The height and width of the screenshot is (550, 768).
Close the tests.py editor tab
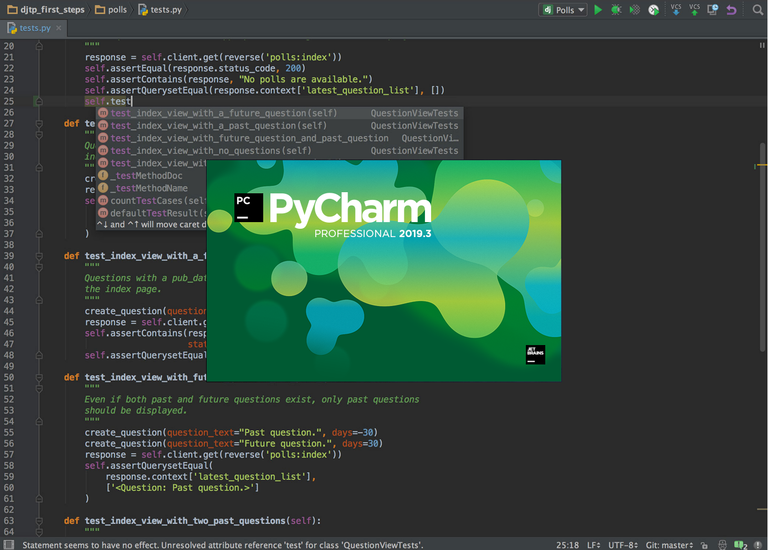(x=59, y=28)
